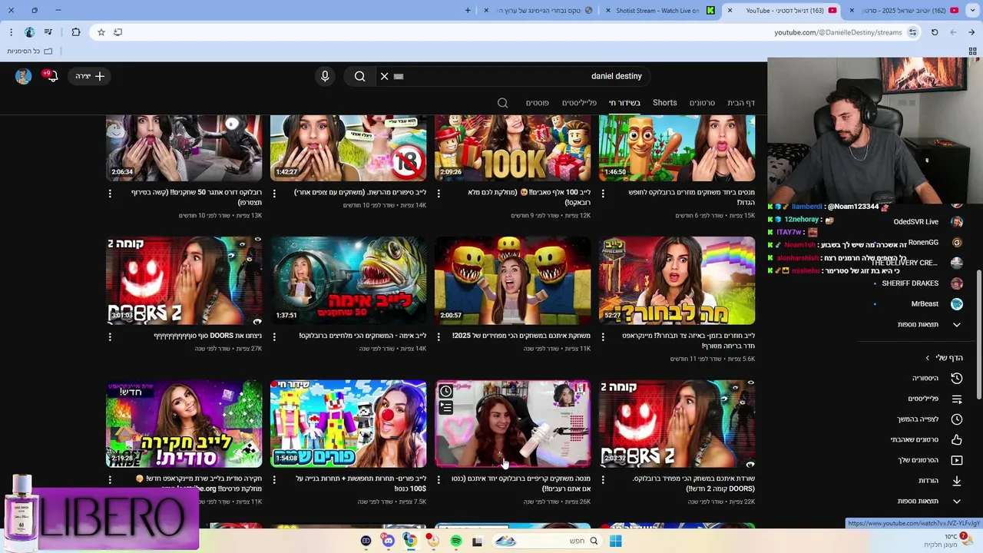Click inside the YouTube search field
The width and height of the screenshot is (983, 553).
pyautogui.click(x=522, y=76)
